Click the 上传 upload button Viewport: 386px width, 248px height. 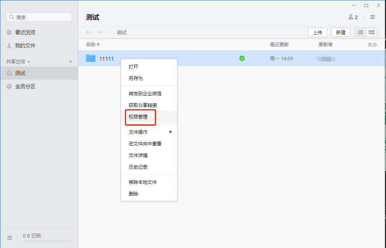click(x=317, y=32)
